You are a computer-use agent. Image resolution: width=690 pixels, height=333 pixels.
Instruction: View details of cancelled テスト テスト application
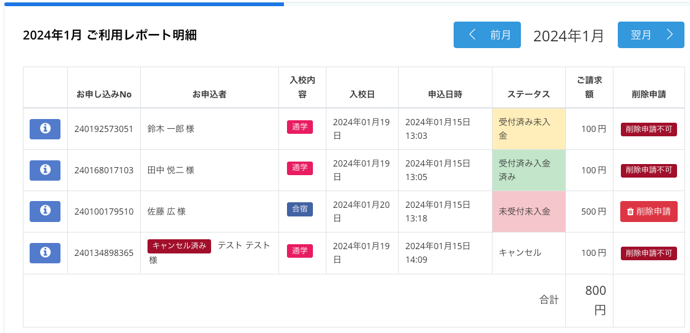pos(45,252)
